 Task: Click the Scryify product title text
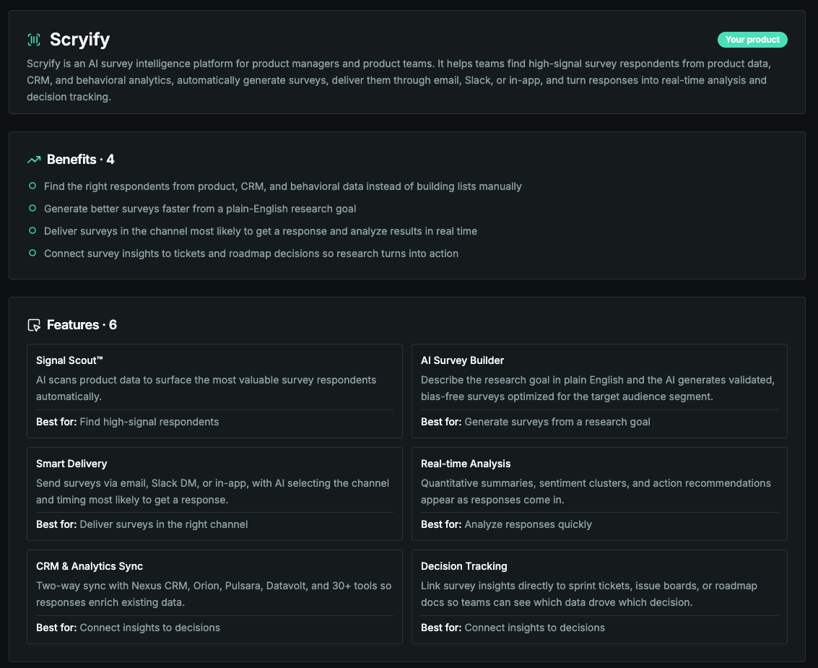click(80, 40)
